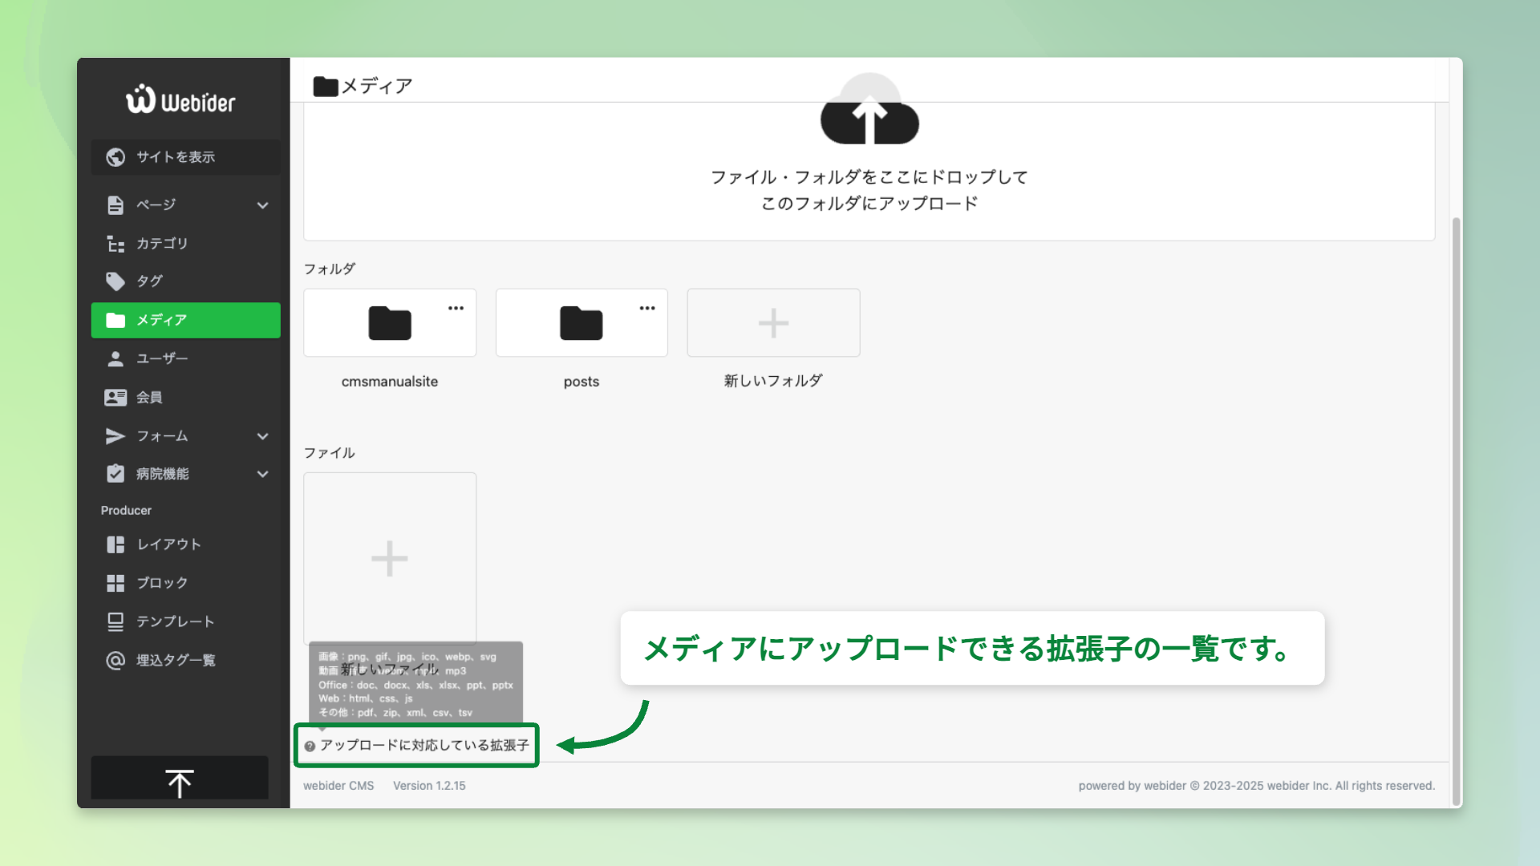Open 会員 member card icon
1540x866 pixels.
coord(115,397)
